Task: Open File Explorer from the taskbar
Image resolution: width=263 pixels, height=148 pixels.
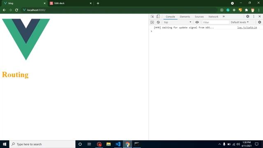Action: coord(108,144)
